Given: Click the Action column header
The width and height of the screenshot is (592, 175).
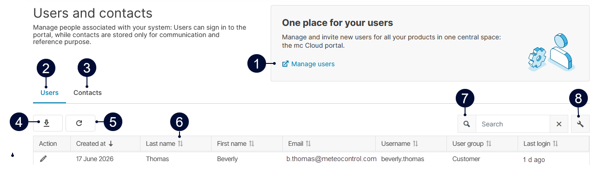Looking at the screenshot, I should click(52, 144).
